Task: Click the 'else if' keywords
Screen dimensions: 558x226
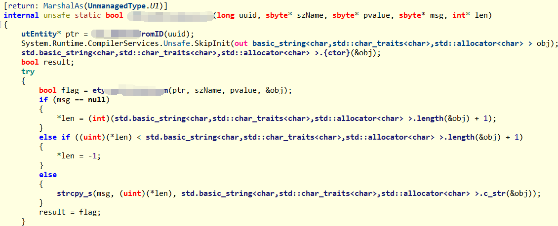Action: point(54,137)
